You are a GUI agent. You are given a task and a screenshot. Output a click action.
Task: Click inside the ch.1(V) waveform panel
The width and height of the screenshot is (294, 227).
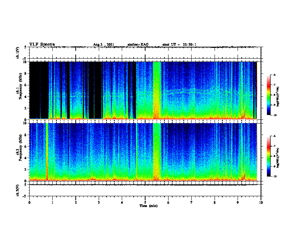tap(145, 53)
